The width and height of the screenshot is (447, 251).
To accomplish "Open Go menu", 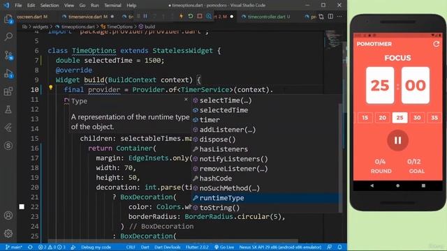I will [82, 5].
